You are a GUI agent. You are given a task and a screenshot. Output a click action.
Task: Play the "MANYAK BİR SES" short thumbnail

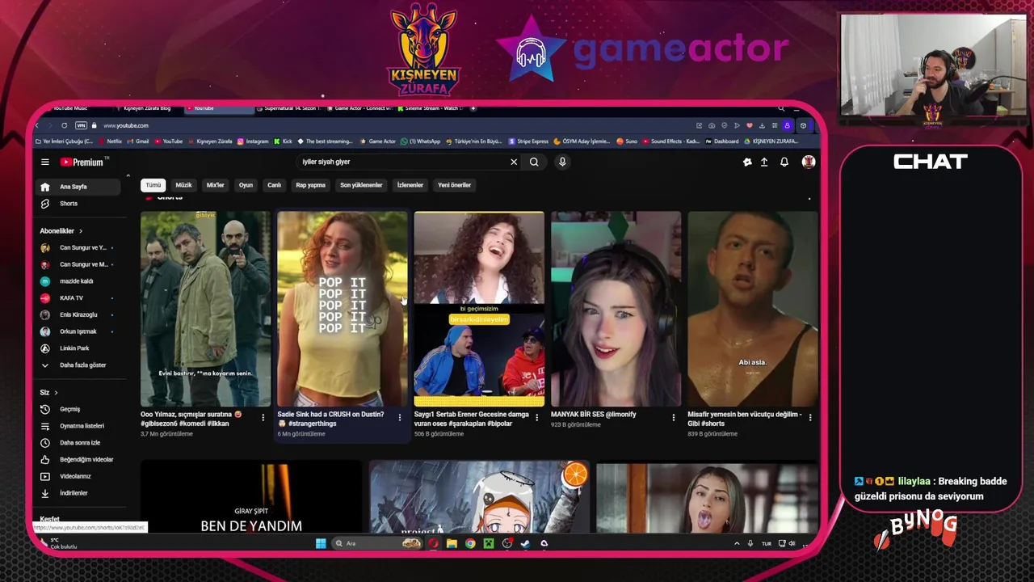pyautogui.click(x=616, y=309)
